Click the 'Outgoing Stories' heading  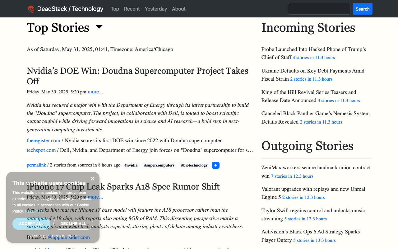tap(307, 146)
